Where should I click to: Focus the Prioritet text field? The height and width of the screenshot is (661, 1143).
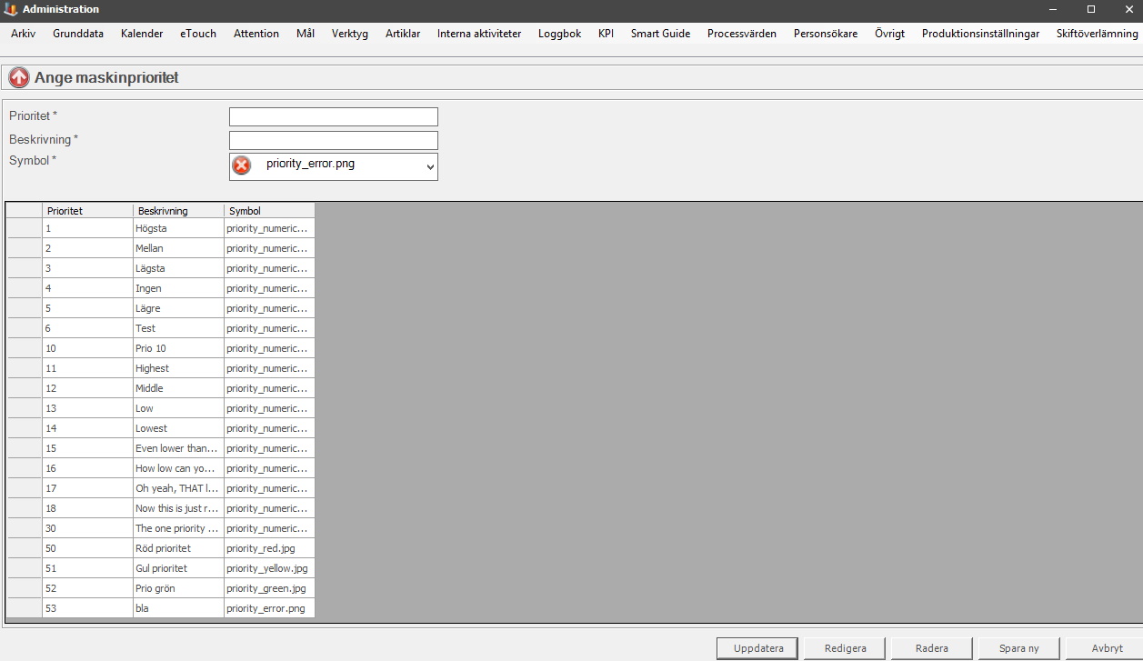click(x=333, y=116)
